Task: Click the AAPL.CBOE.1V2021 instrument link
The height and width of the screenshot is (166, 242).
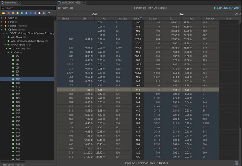Action: (x=228, y=8)
